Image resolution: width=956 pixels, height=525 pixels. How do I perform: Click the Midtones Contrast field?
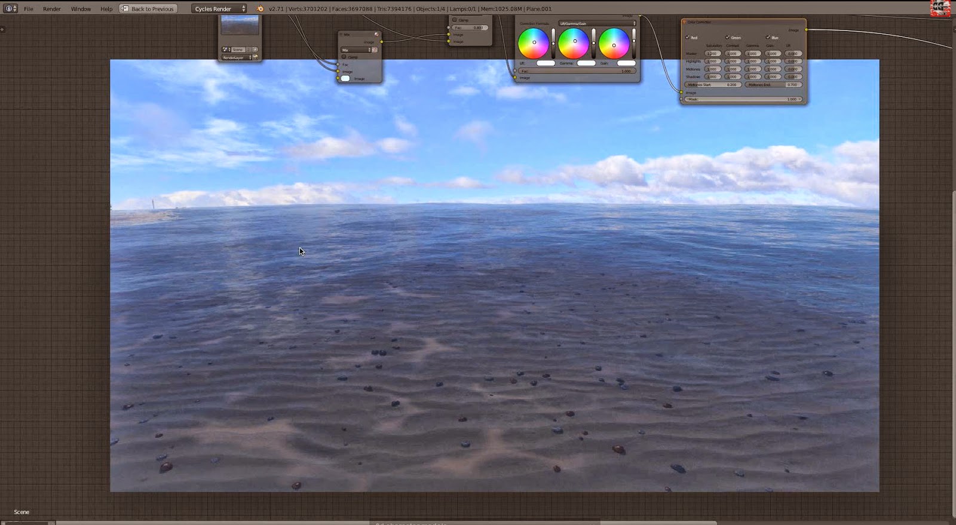pos(733,69)
